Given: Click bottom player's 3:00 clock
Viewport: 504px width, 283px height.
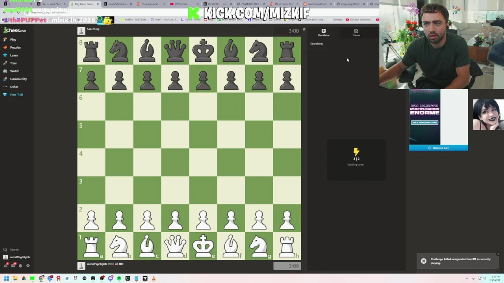Looking at the screenshot, I should click(287, 266).
